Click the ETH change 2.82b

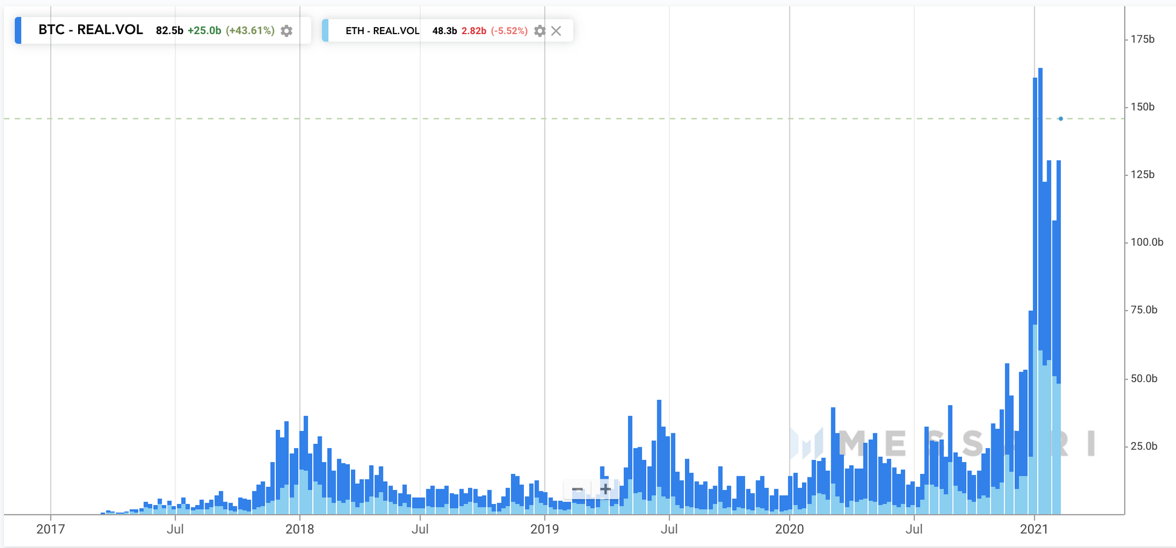click(474, 31)
